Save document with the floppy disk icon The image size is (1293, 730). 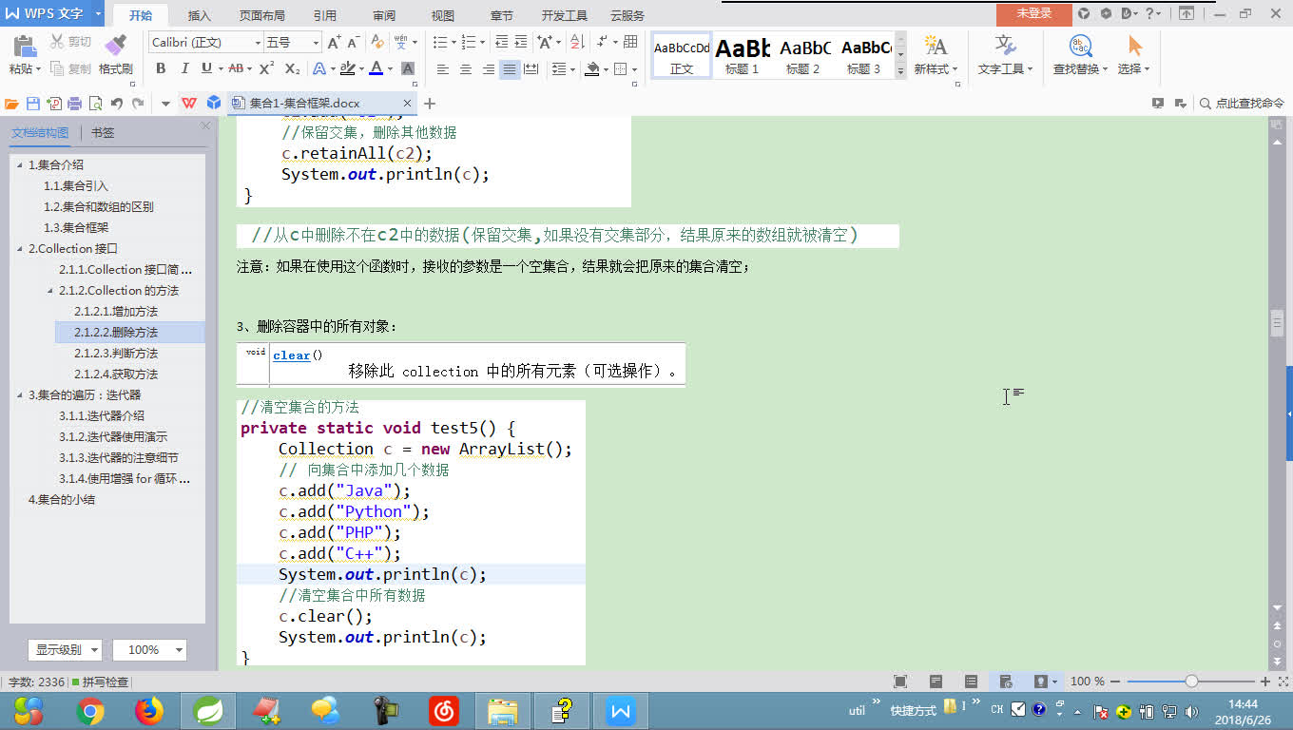coord(33,104)
